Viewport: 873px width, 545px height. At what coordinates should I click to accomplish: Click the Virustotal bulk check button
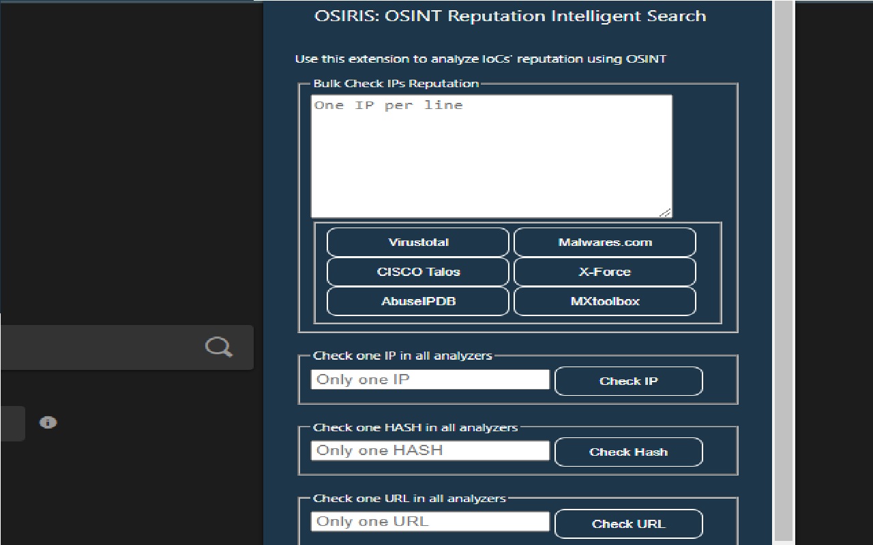pos(418,243)
